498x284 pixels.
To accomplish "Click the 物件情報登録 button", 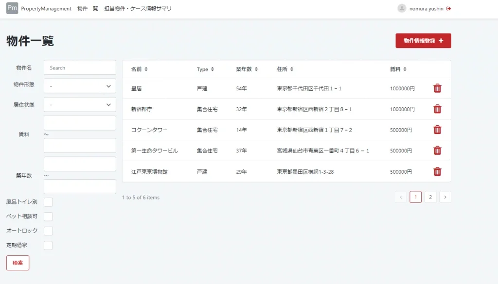I will (423, 41).
